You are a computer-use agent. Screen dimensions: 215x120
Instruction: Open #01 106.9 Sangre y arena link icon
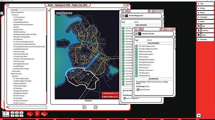tap(136, 46)
